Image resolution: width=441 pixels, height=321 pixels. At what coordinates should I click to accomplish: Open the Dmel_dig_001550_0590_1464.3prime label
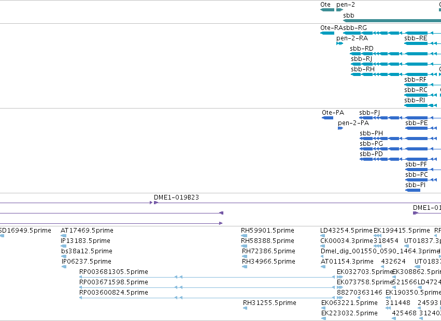coord(380,251)
